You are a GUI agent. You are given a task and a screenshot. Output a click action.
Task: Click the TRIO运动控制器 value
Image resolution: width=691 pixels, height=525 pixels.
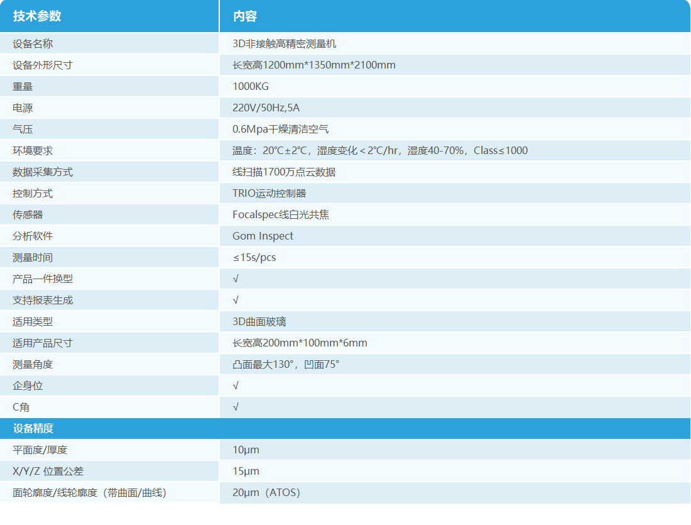[x=269, y=194]
